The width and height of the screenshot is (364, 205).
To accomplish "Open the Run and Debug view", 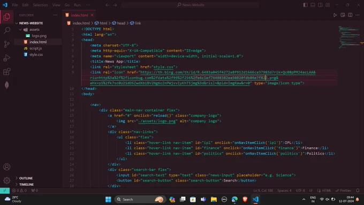I will point(7,58).
